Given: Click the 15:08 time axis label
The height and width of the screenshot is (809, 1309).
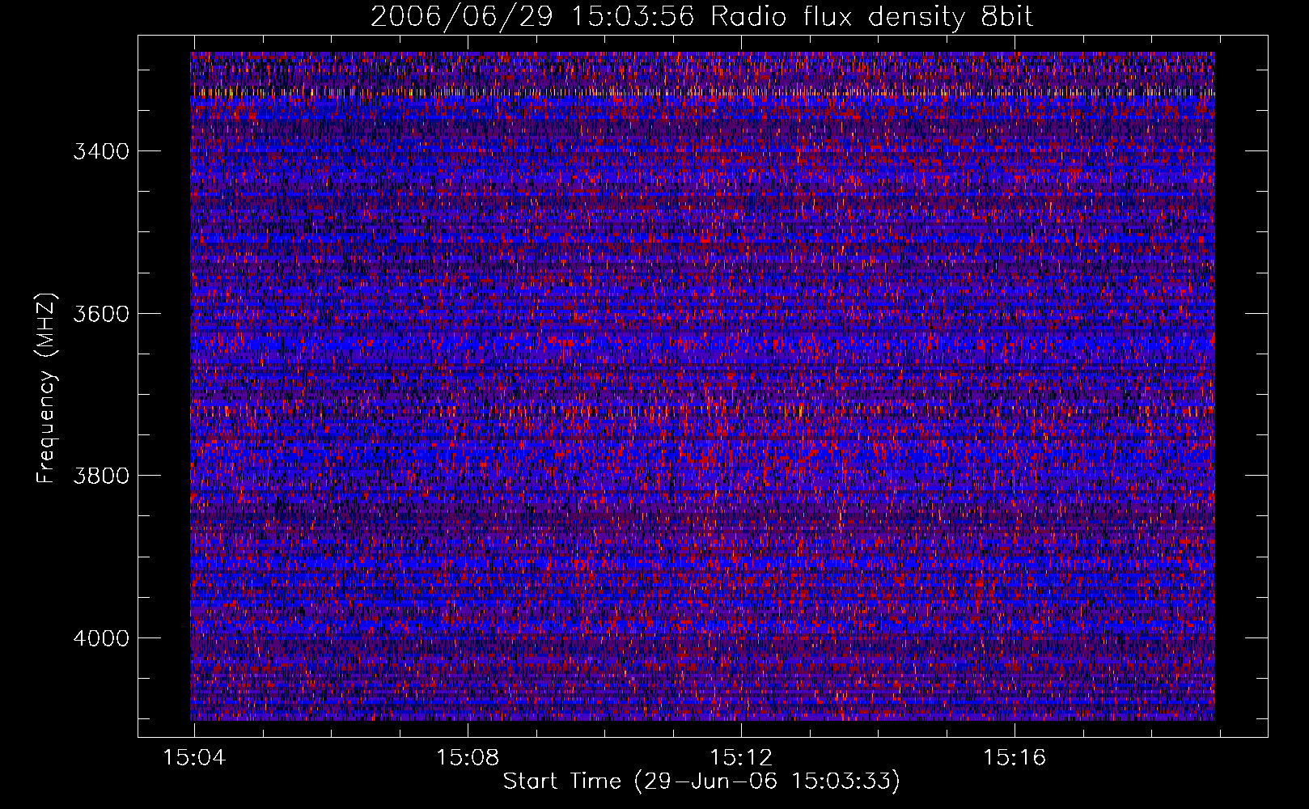Looking at the screenshot, I should [468, 757].
